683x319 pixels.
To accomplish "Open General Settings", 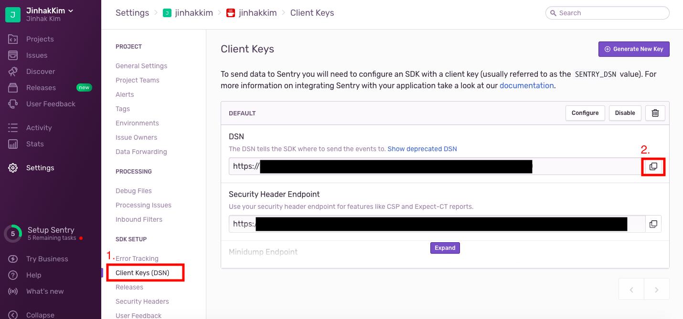I will coord(141,66).
